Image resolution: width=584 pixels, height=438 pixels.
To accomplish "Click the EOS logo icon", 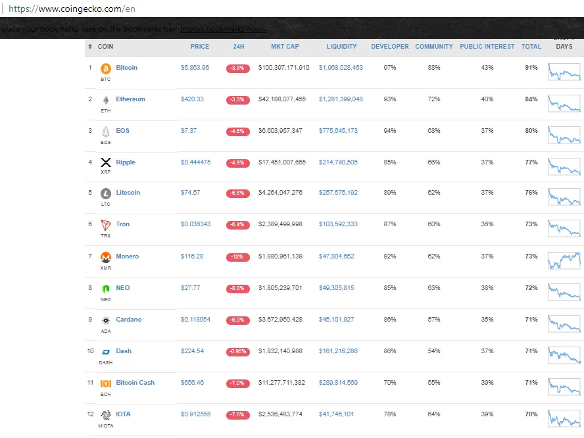I will [106, 132].
